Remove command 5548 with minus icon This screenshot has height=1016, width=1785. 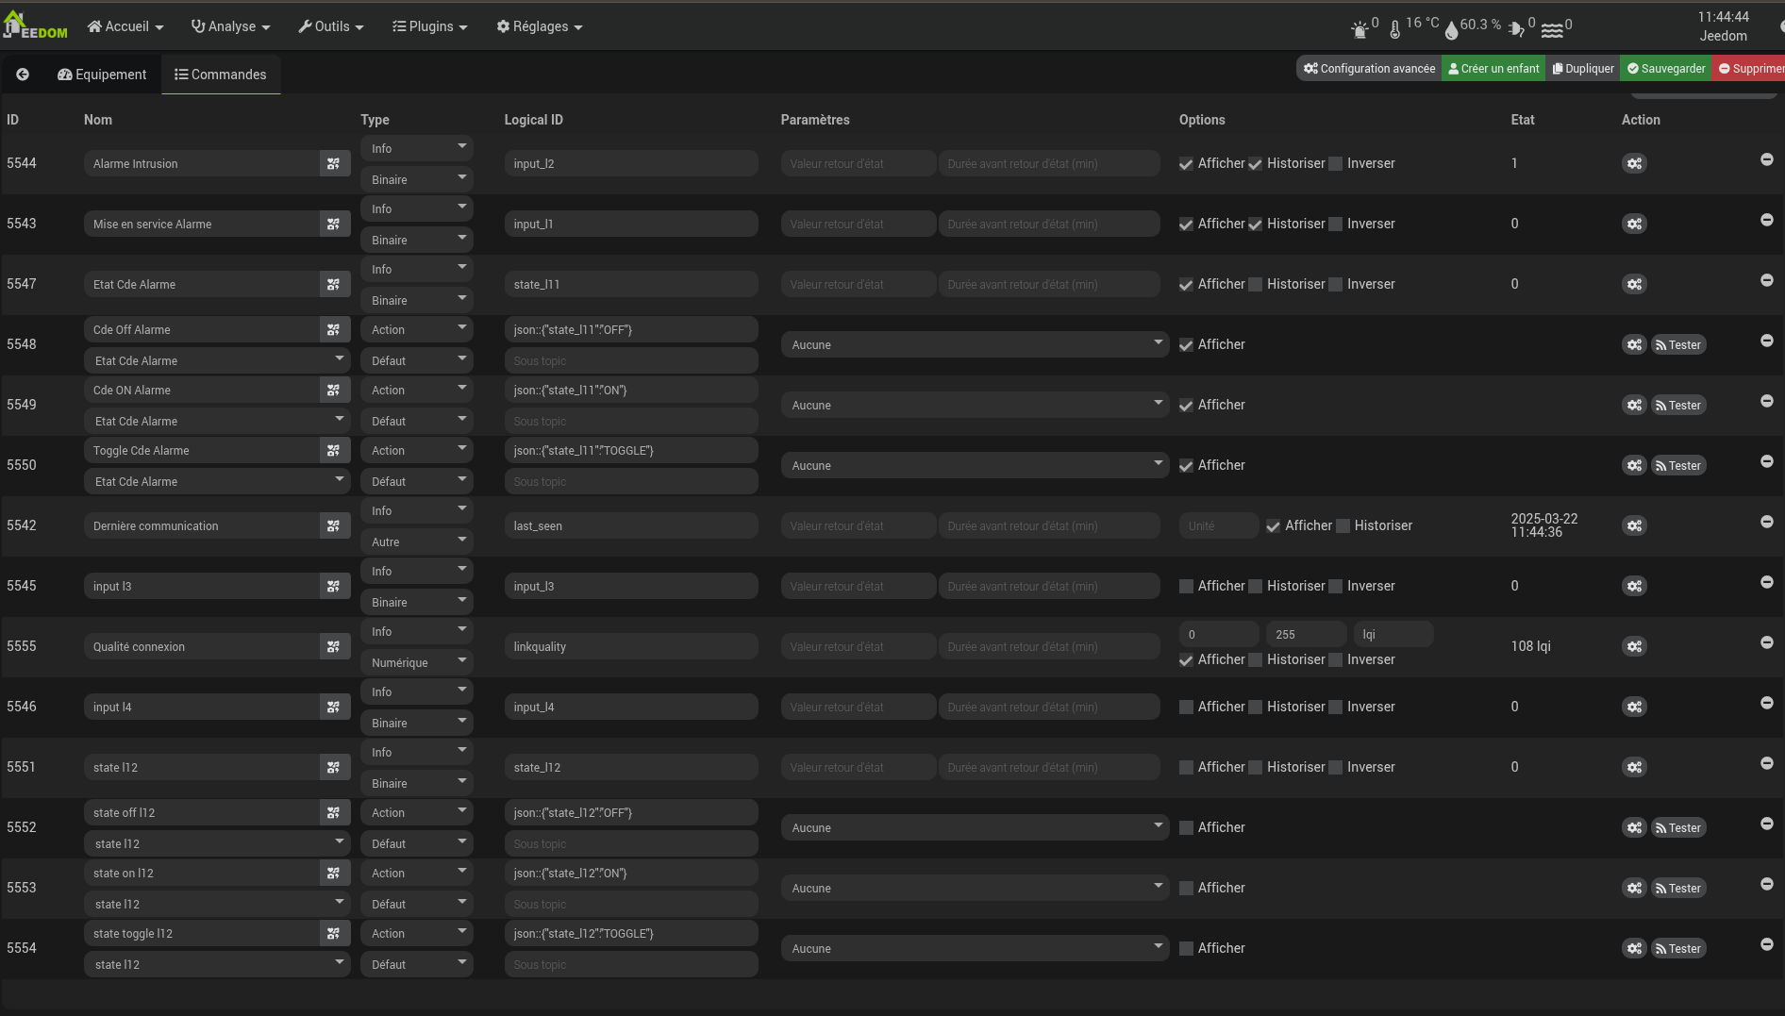point(1767,341)
